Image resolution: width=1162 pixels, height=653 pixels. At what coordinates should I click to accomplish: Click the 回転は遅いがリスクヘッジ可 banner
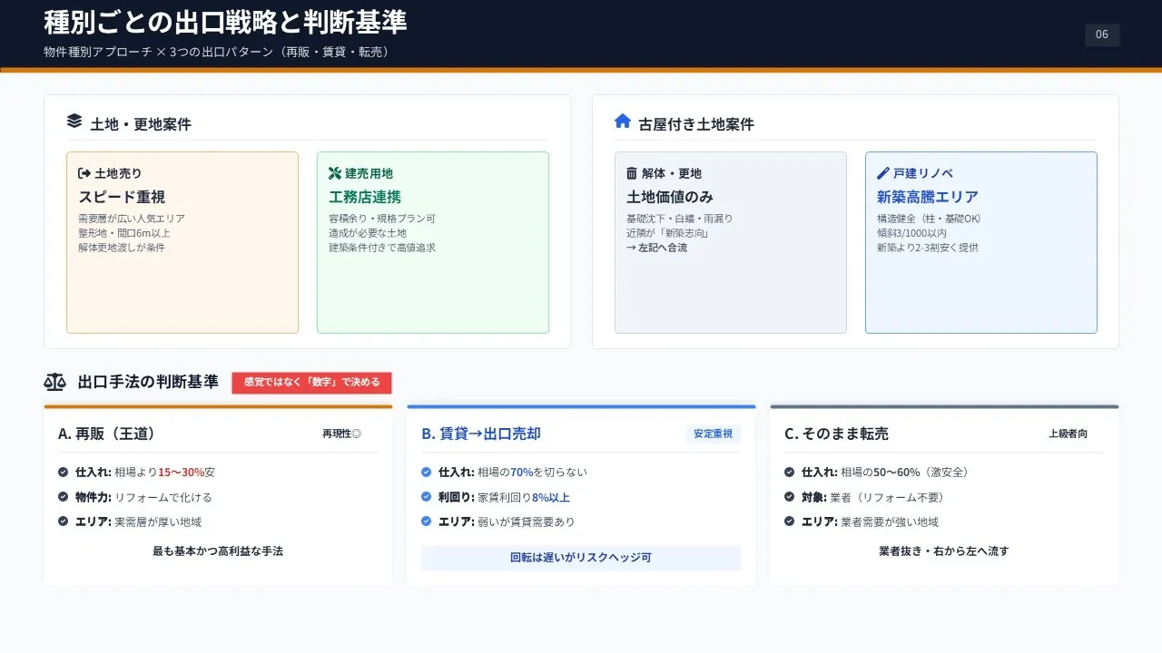581,558
